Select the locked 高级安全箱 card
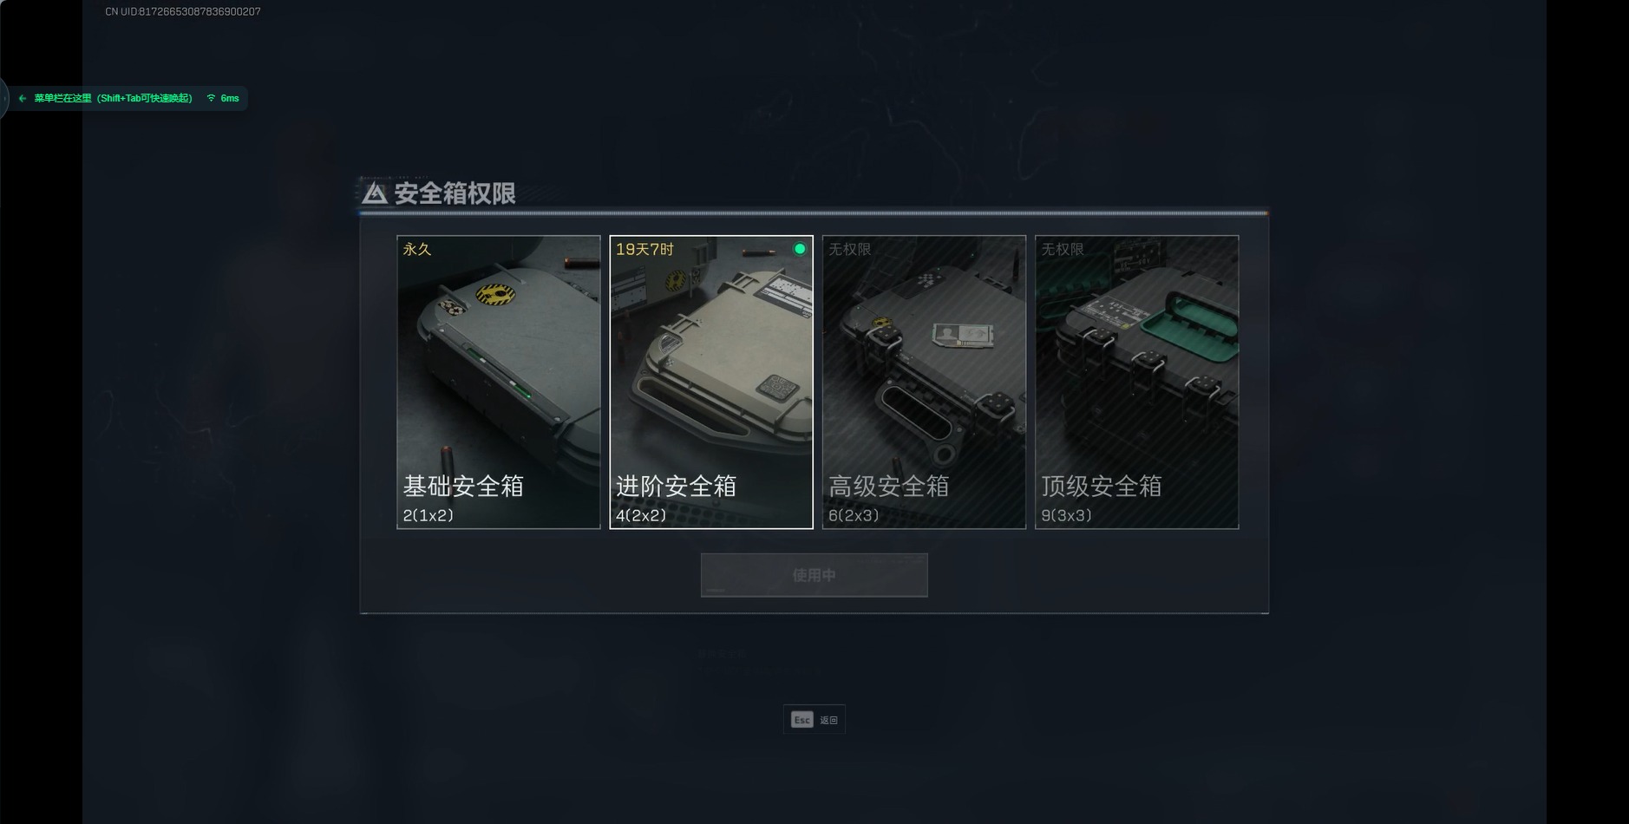 924,382
